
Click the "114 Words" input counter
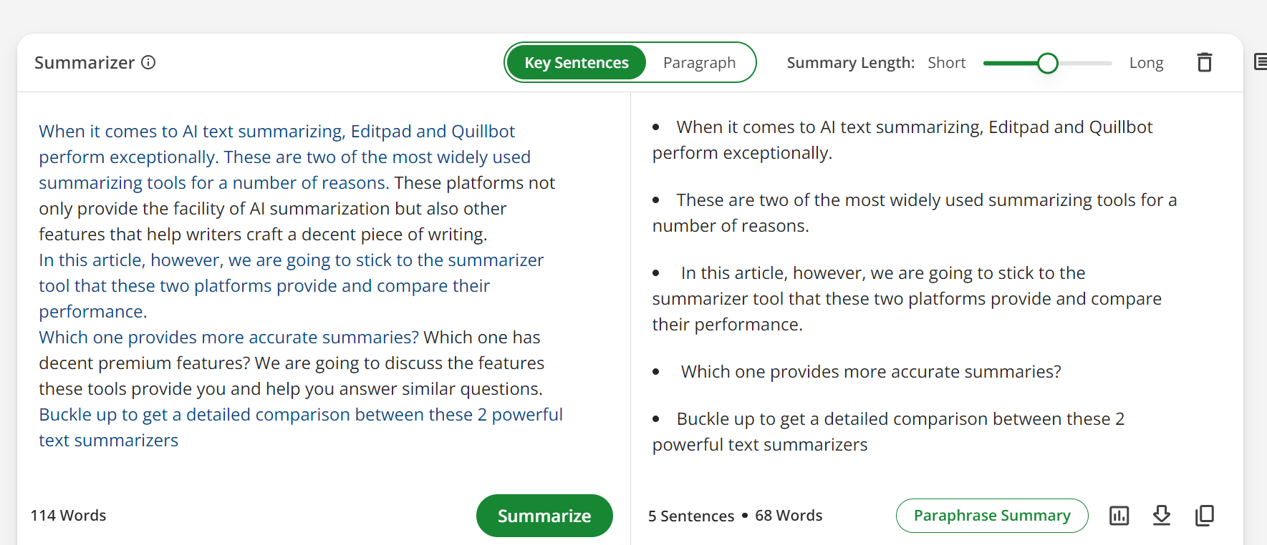click(x=68, y=516)
